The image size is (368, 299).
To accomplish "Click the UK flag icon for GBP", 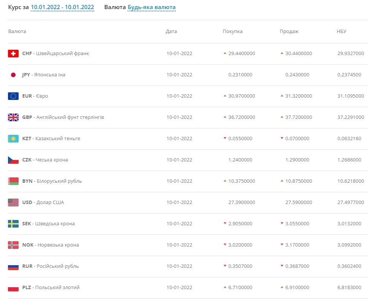I will [13, 117].
